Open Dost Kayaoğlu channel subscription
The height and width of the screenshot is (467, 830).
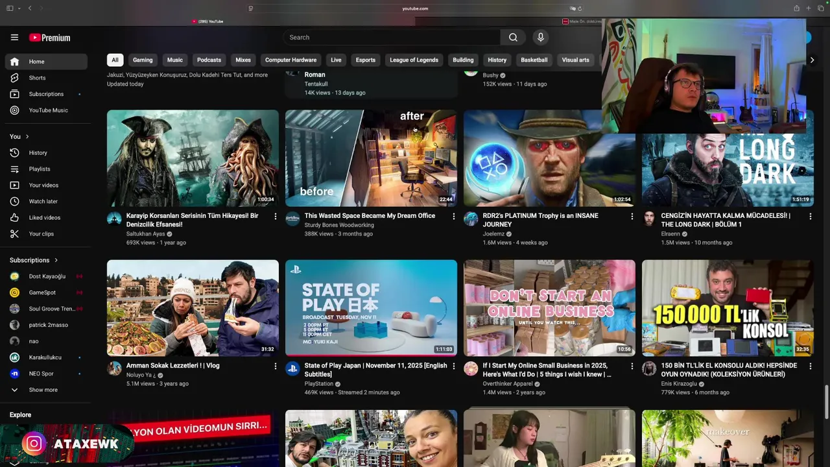(x=46, y=276)
